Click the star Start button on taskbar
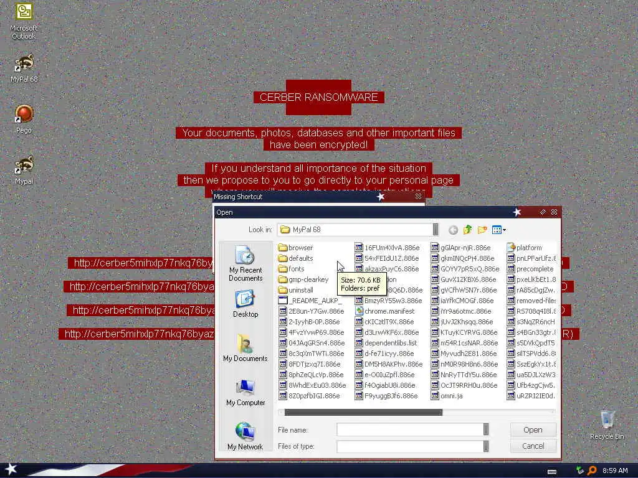 (11, 469)
